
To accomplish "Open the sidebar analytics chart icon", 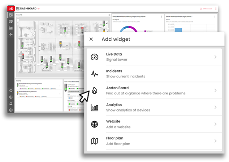I will pyautogui.click(x=11, y=28).
